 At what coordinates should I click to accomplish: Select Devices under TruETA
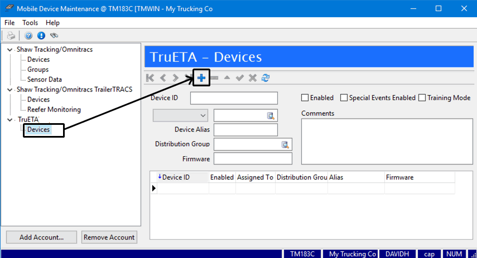click(38, 130)
